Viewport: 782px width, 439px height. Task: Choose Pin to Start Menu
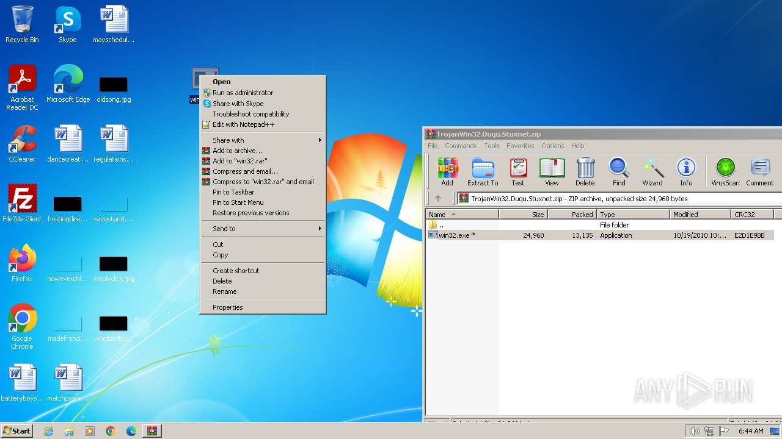[x=263, y=202]
